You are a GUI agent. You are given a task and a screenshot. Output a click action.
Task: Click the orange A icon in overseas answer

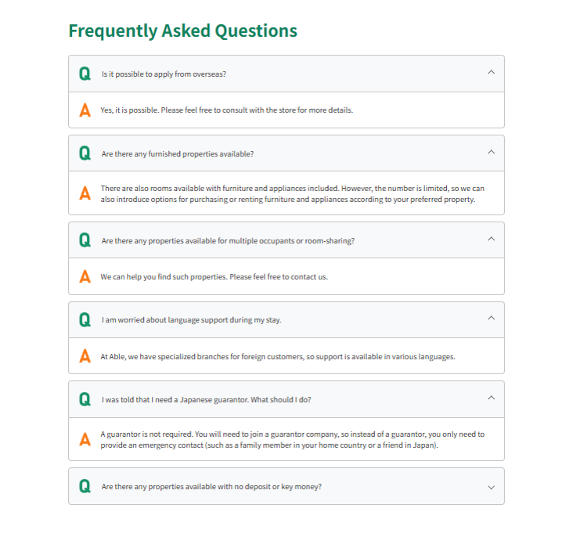(85, 110)
